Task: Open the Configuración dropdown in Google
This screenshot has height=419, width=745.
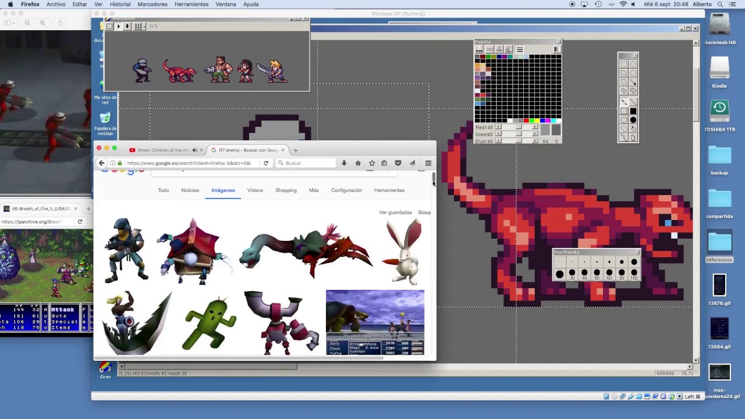Action: coord(346,190)
